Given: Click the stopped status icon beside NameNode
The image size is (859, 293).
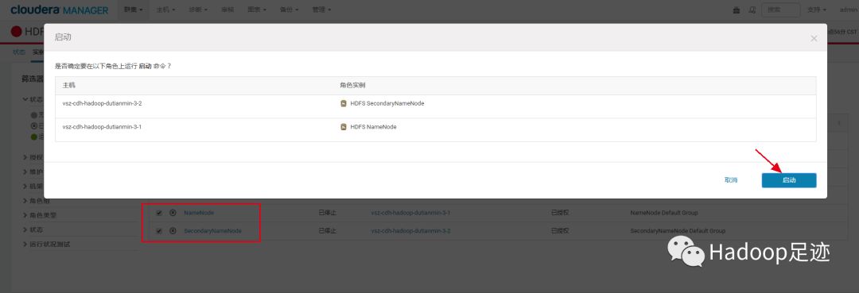Looking at the screenshot, I should click(x=173, y=213).
